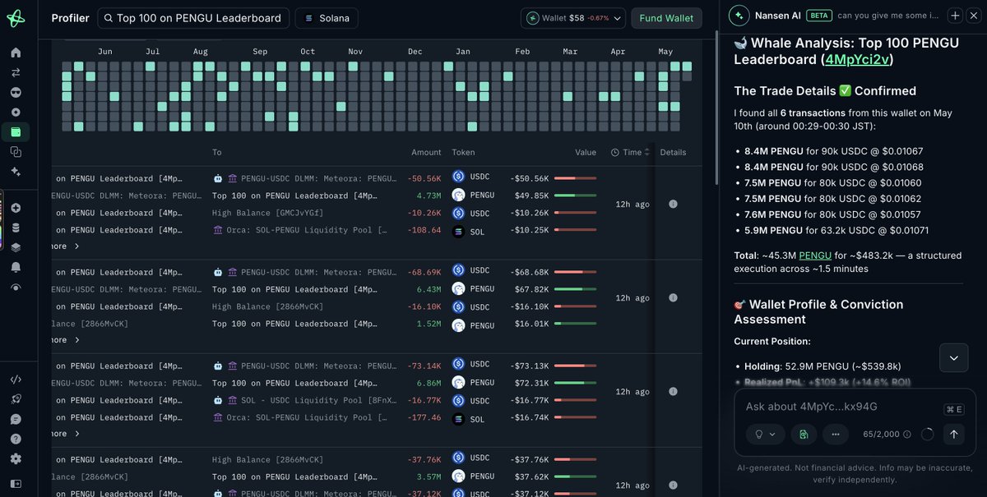The image size is (987, 497).
Task: Click the Fund Wallet button
Action: coord(667,18)
